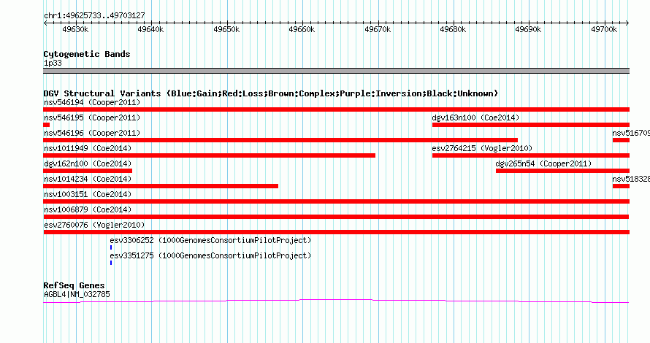Select the 49680k ruler tick label

tap(453, 29)
